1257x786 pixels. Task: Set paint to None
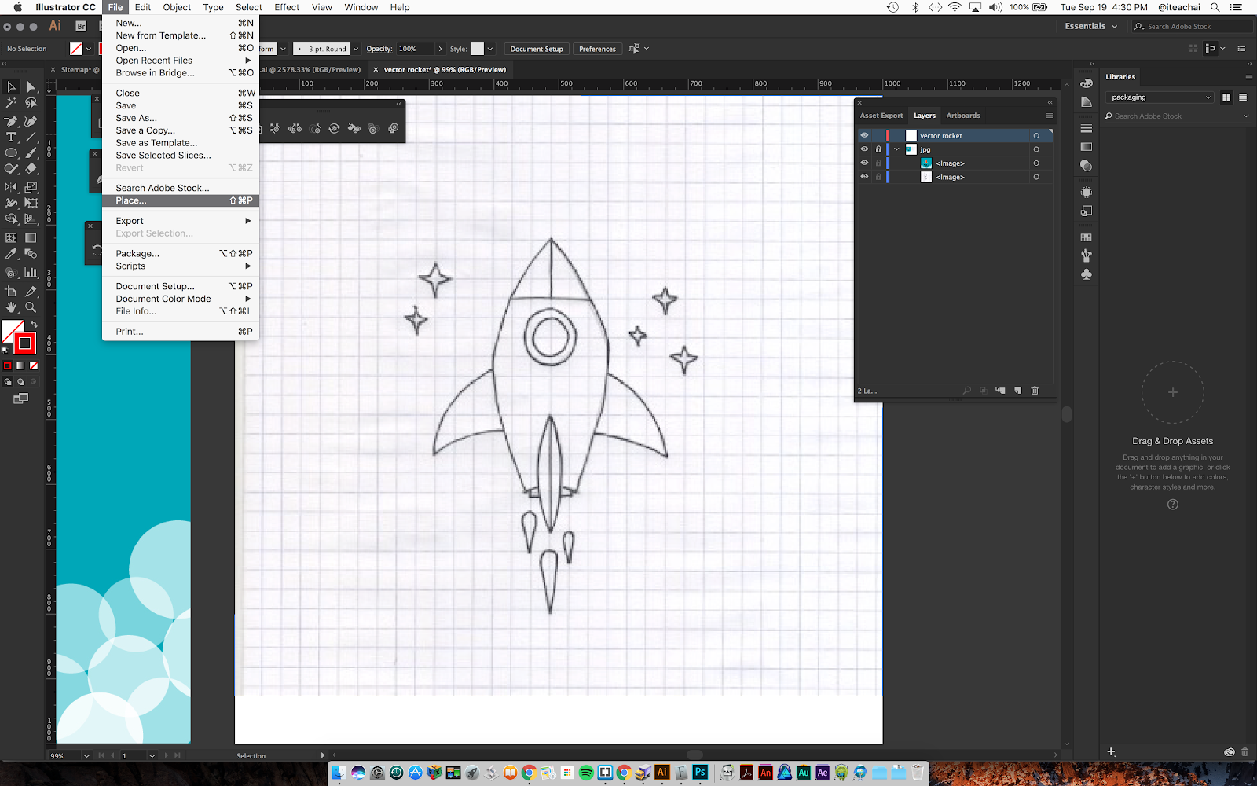click(x=34, y=365)
